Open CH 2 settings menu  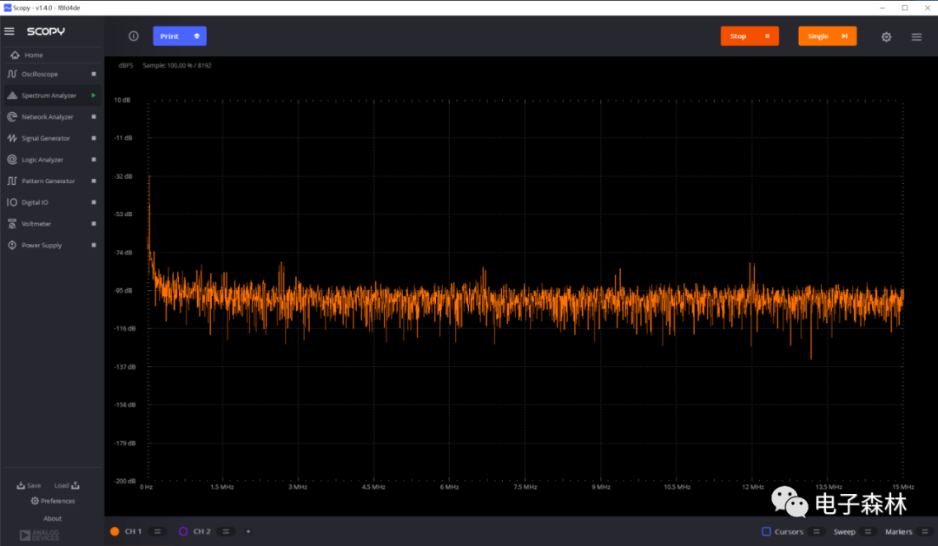pyautogui.click(x=226, y=531)
